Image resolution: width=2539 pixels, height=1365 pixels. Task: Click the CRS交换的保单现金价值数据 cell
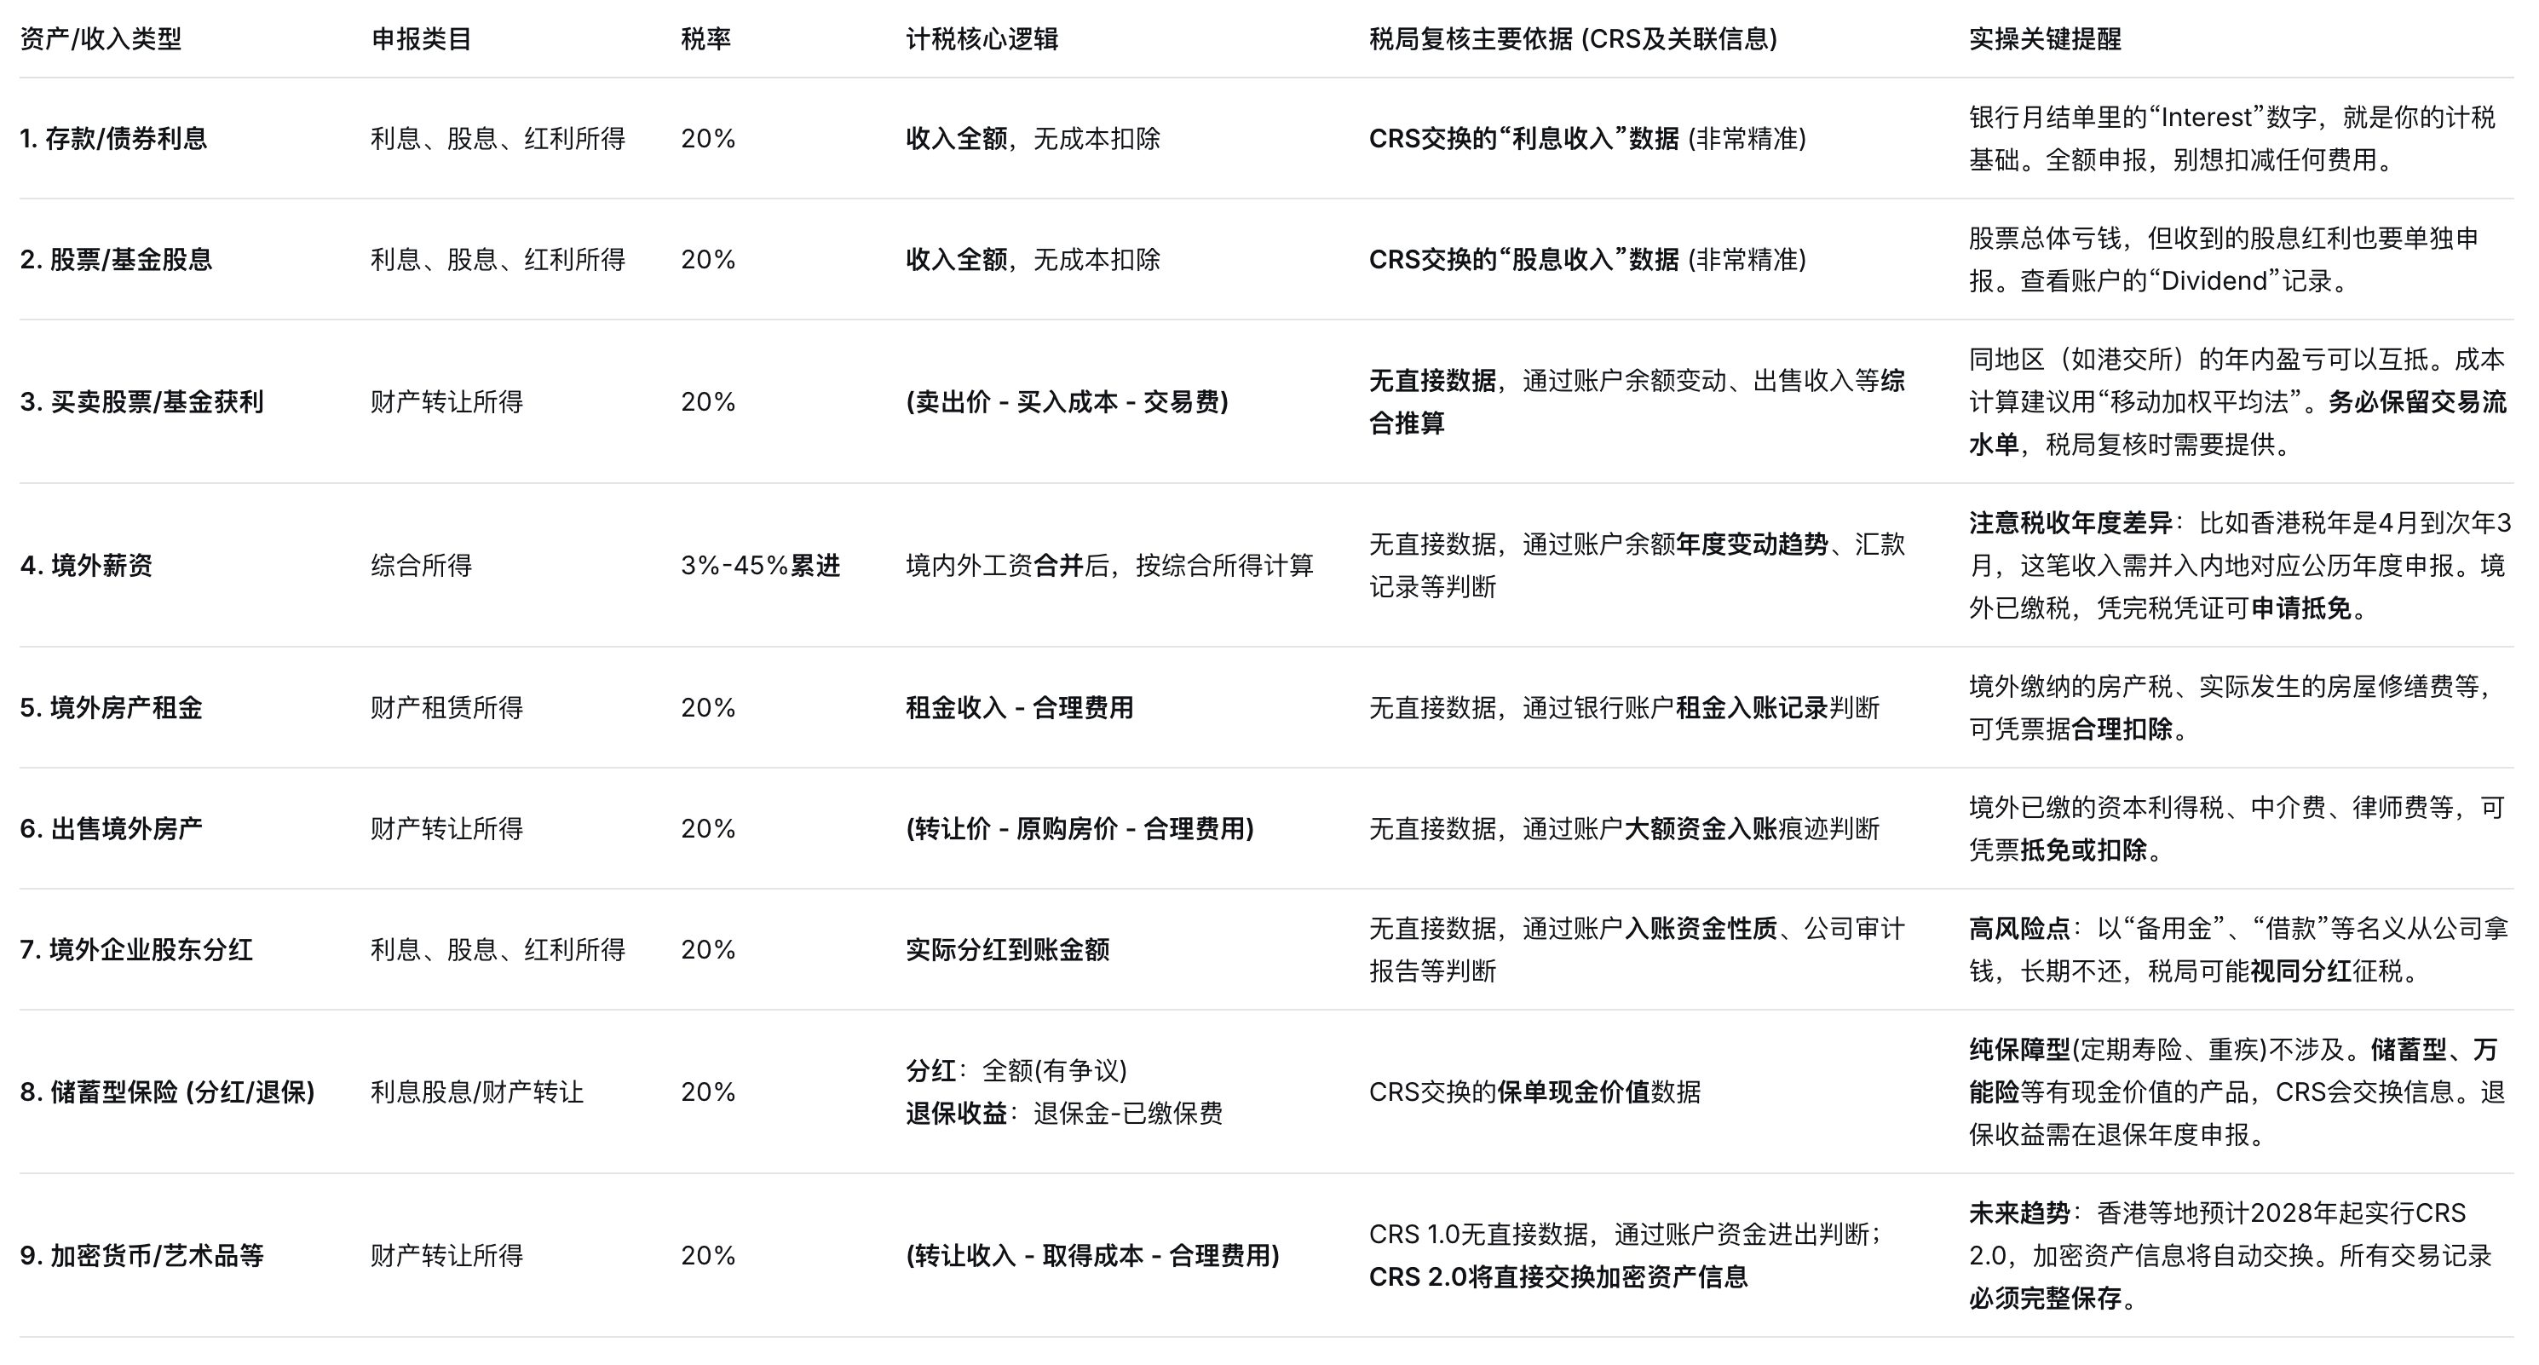point(1534,1092)
